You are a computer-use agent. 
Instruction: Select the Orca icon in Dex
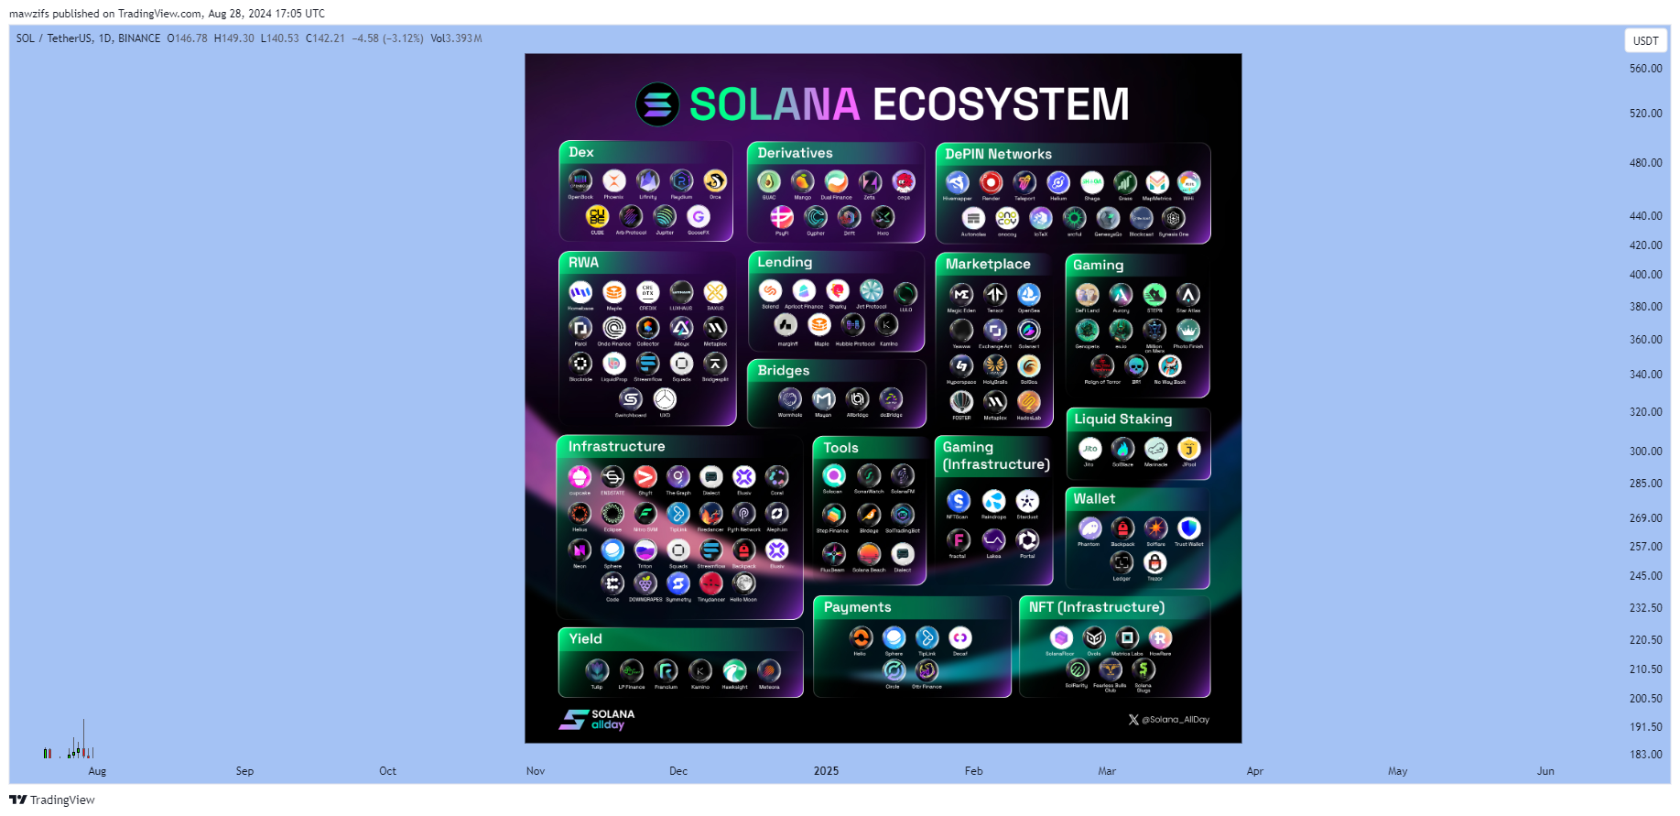(x=715, y=180)
